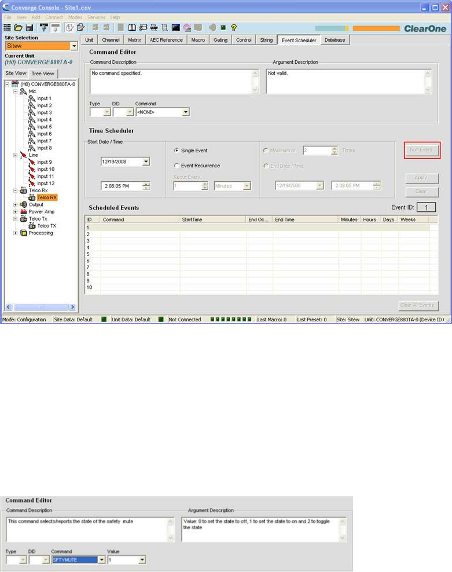The height and width of the screenshot is (572, 452).
Task: Click the speaker icon beside Output
Action: [23, 204]
